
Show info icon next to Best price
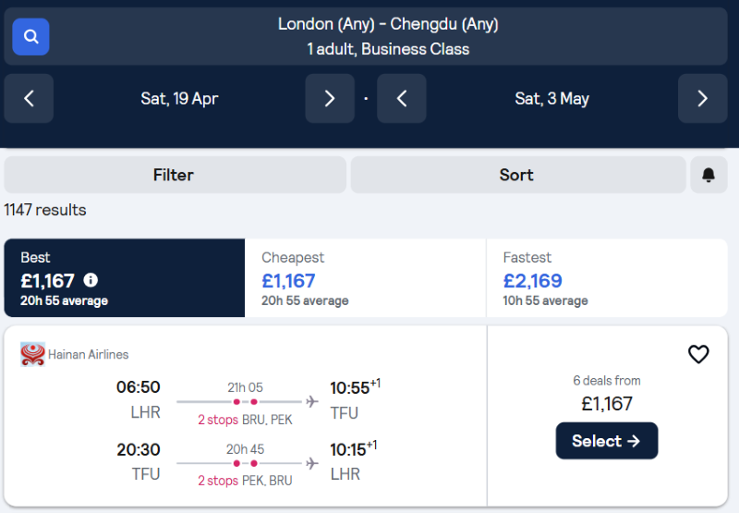pyautogui.click(x=91, y=281)
